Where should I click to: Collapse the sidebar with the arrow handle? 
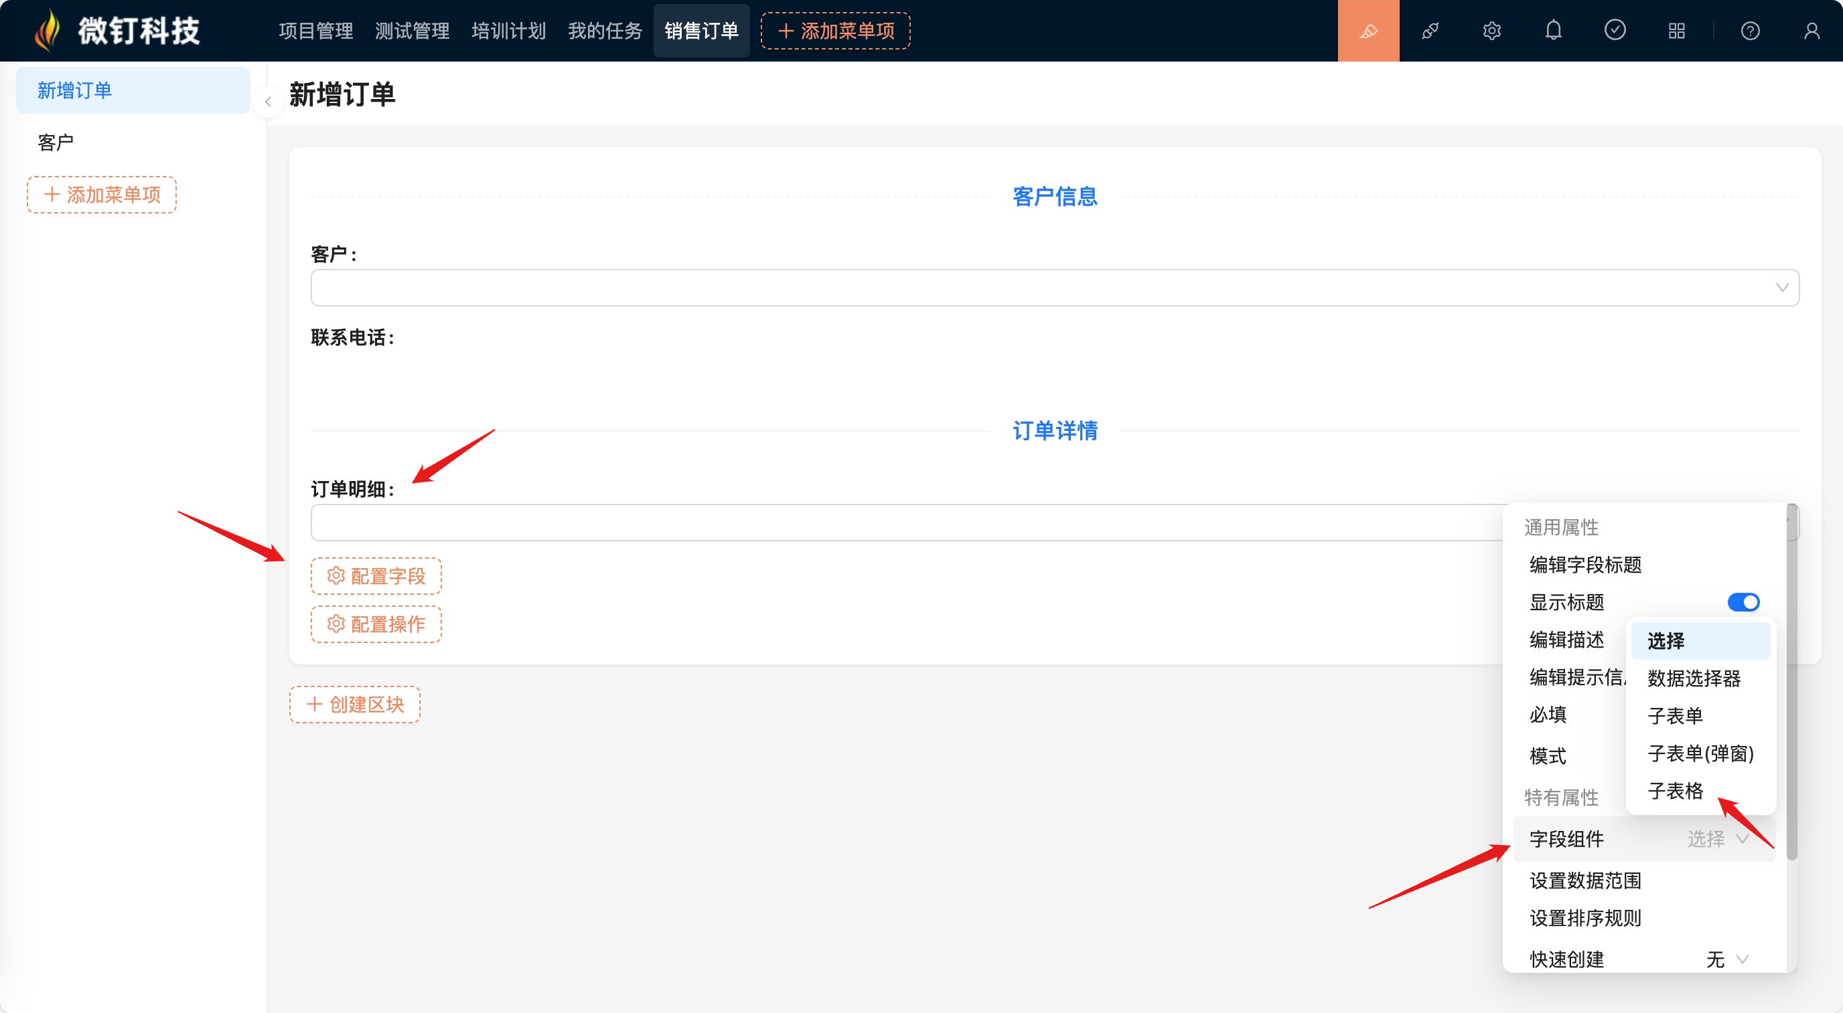(x=268, y=102)
